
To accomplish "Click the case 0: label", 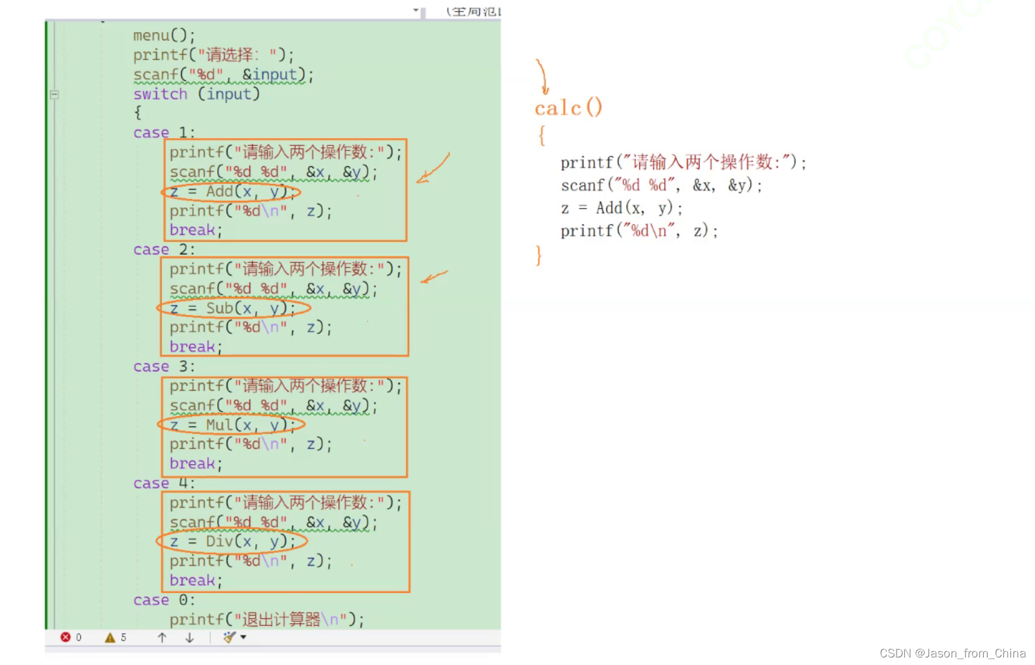I will click(x=164, y=600).
